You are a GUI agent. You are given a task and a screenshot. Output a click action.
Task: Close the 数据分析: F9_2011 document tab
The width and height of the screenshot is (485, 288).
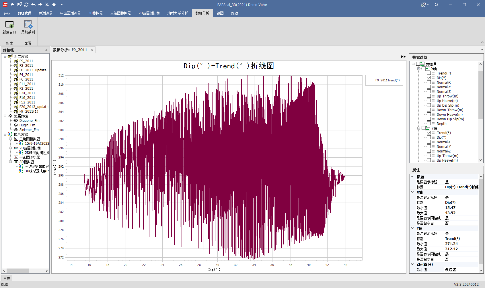(x=92, y=50)
